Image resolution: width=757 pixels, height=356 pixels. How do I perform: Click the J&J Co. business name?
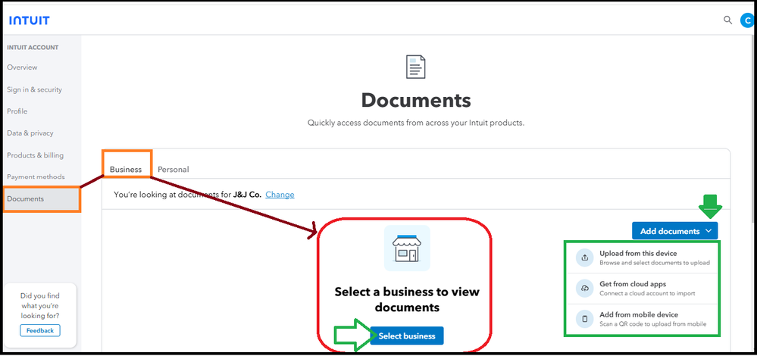pos(247,195)
